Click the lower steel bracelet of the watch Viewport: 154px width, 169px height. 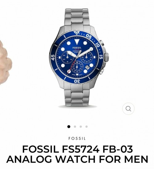point(77,95)
